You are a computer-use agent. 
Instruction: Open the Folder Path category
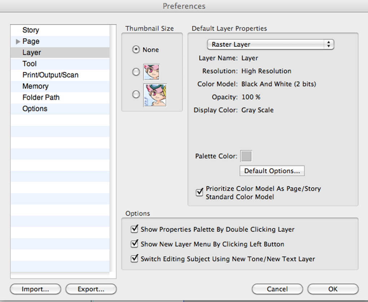[x=60, y=98]
